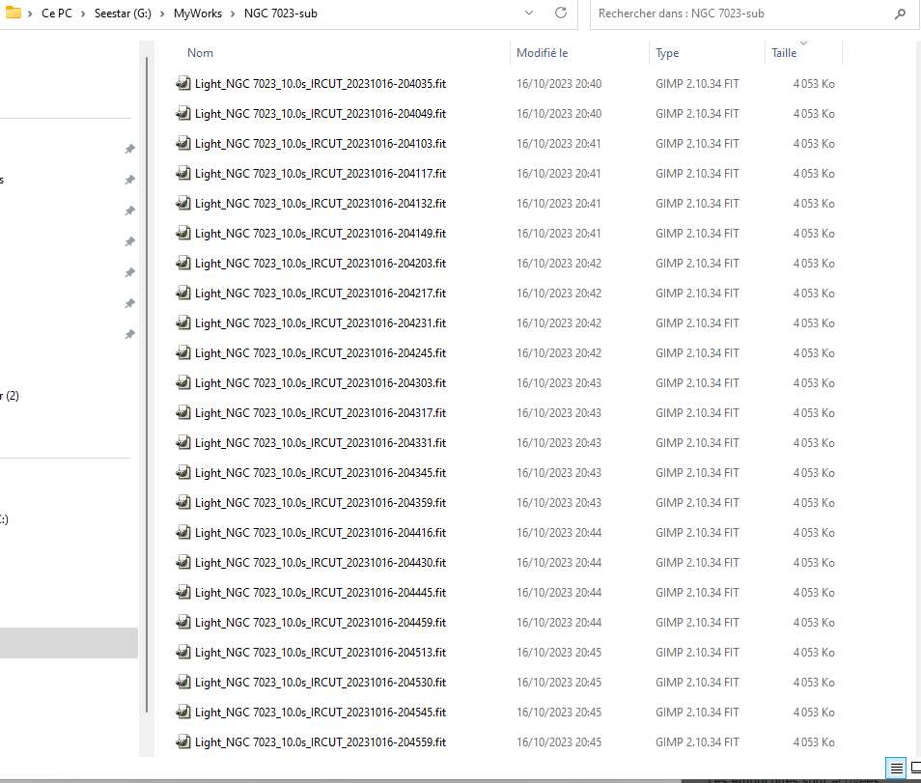Click the file icon of Light_NGC 7023 204035.fit
Image resolution: width=921 pixels, height=783 pixels.
[x=182, y=84]
